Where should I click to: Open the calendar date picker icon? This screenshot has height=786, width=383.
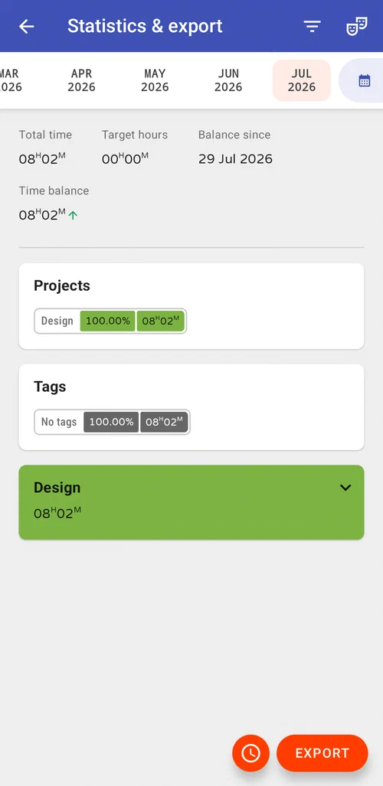365,80
